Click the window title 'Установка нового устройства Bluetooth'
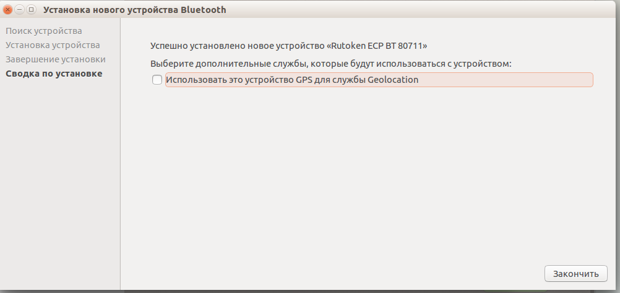Image resolution: width=620 pixels, height=293 pixels. [x=134, y=10]
